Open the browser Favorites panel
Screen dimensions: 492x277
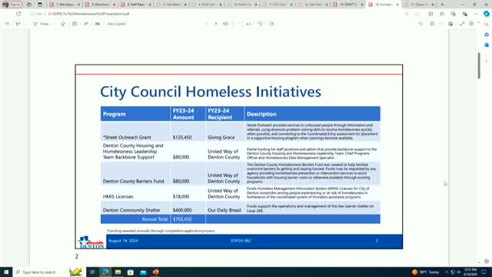[442, 14]
